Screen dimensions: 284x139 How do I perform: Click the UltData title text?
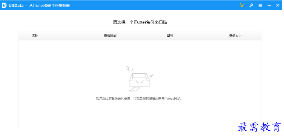tap(16, 6)
